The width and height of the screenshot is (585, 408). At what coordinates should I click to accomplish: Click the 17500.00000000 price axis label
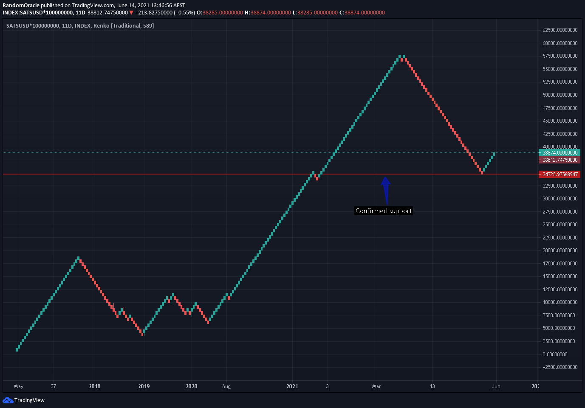560,264
